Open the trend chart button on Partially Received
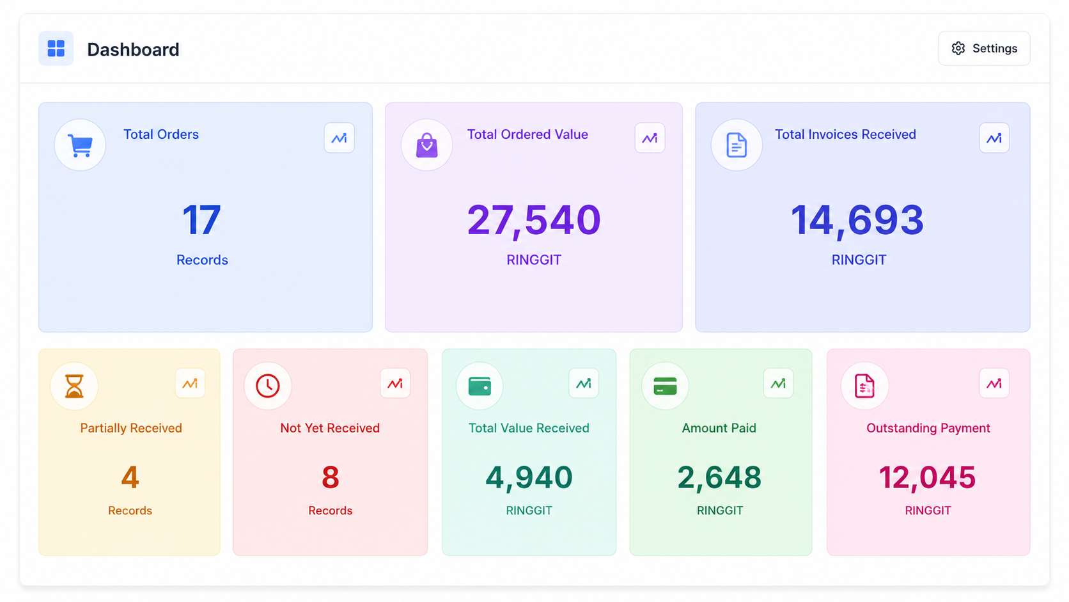 pyautogui.click(x=190, y=383)
